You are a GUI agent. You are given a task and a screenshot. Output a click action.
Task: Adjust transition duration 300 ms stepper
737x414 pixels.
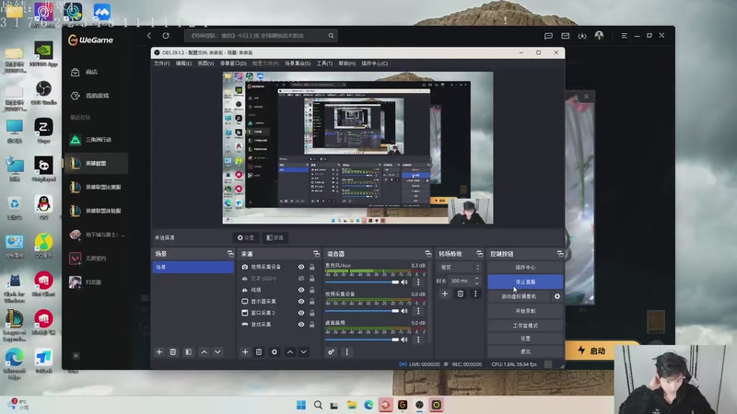[476, 281]
